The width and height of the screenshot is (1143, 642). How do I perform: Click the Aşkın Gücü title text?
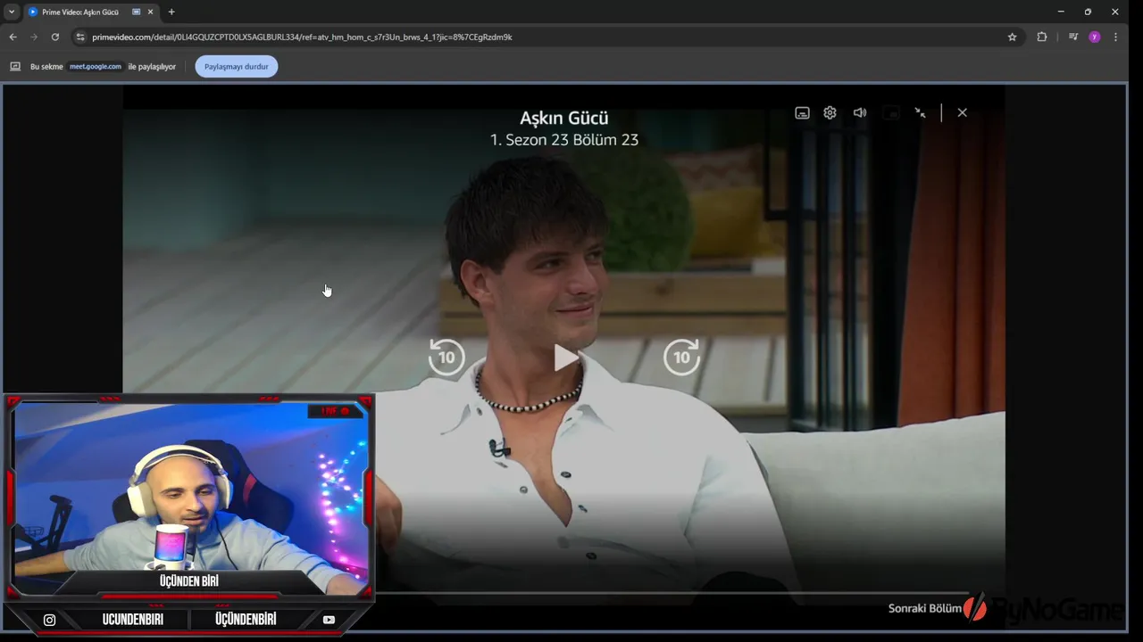pos(564,118)
